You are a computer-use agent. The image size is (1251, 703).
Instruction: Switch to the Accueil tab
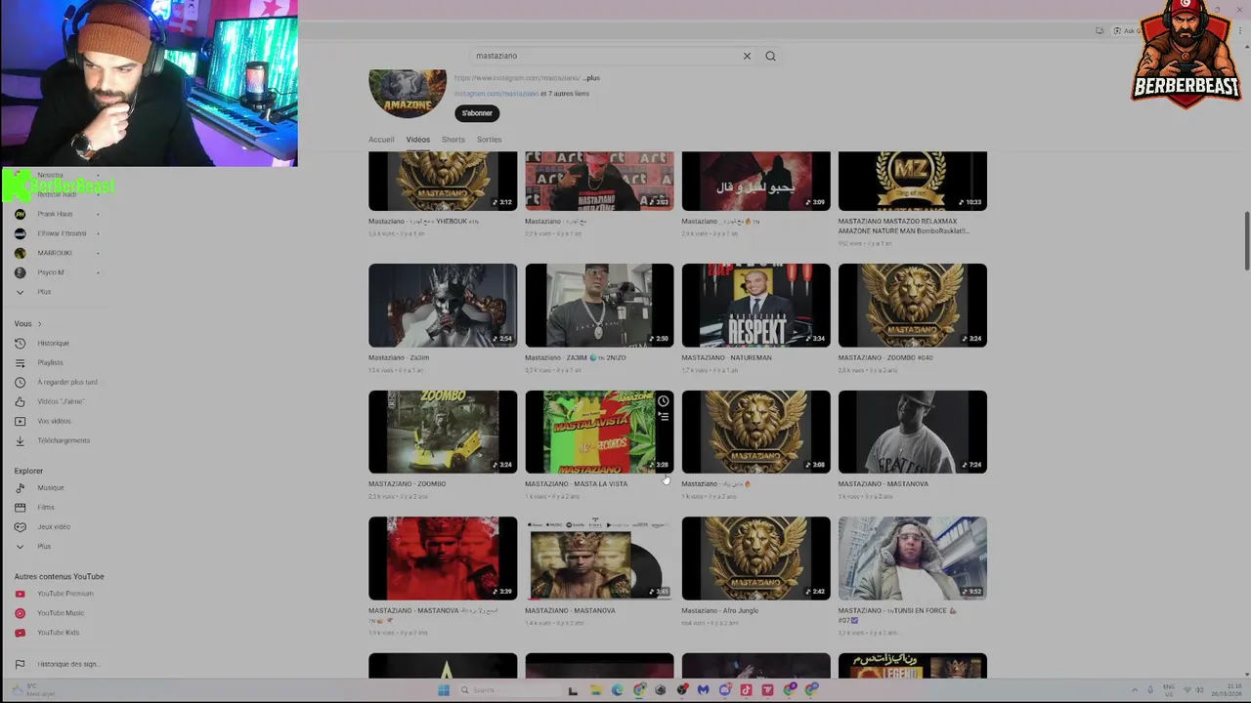coord(381,140)
